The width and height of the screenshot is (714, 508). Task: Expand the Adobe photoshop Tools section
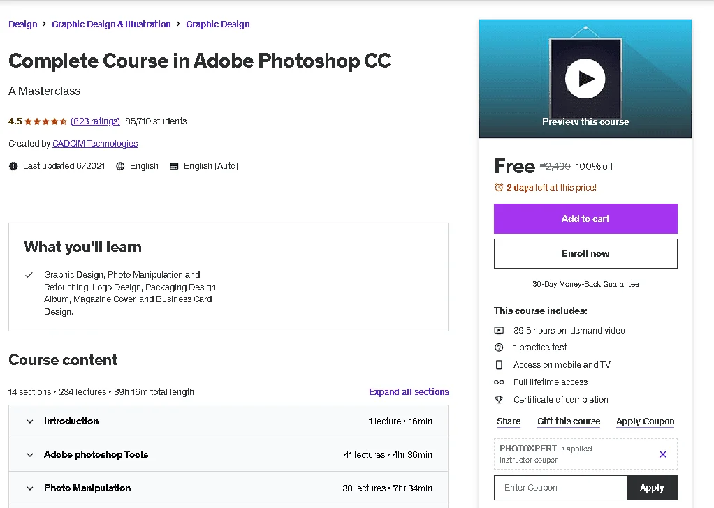(228, 455)
